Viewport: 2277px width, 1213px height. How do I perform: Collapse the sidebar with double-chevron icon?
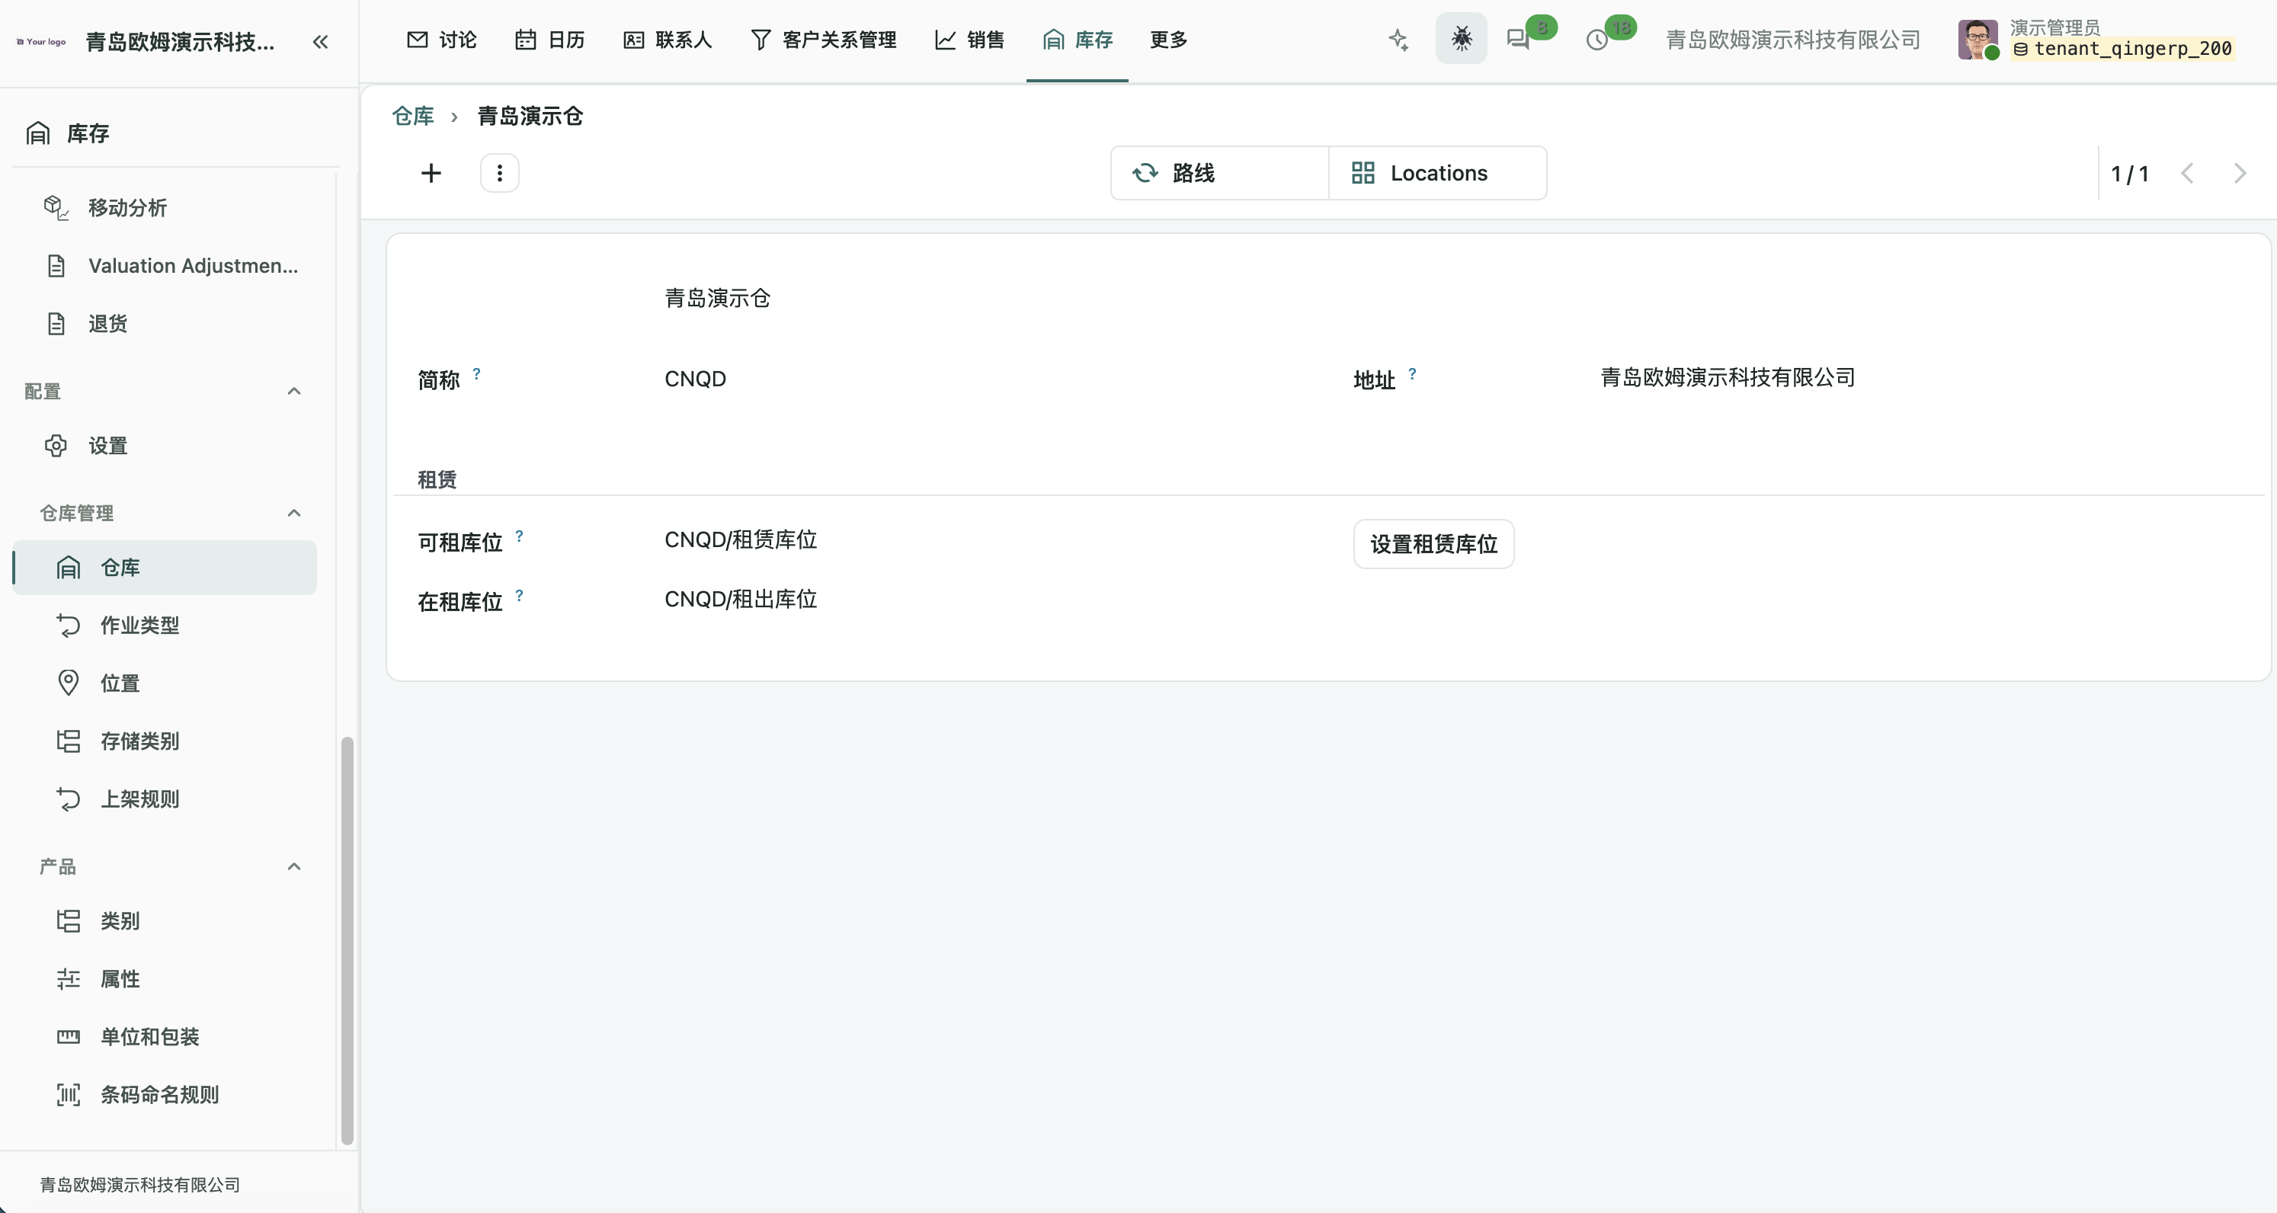pos(320,42)
